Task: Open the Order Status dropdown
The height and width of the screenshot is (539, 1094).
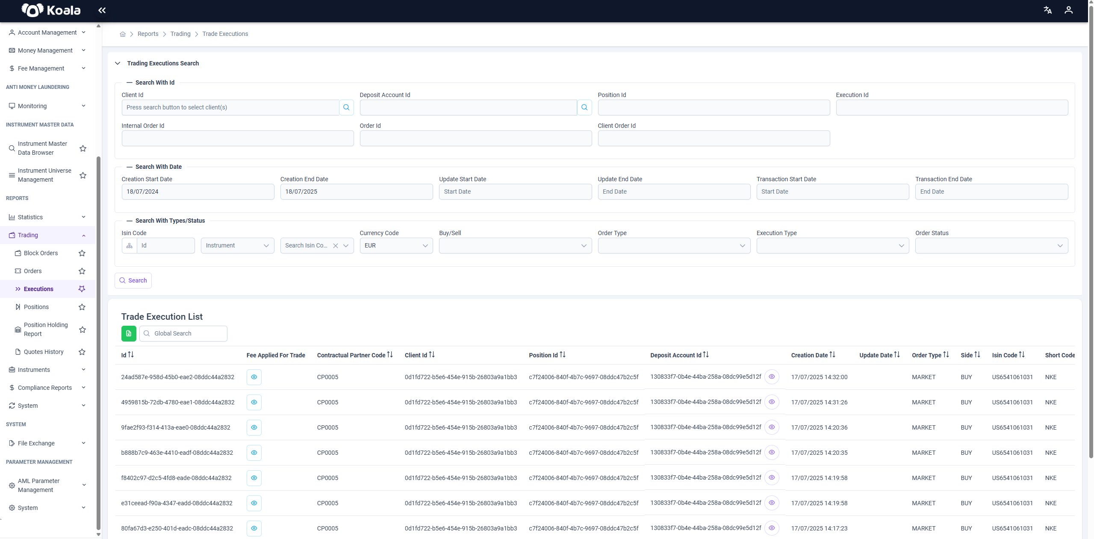Action: 991,246
